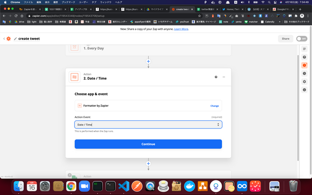The width and height of the screenshot is (312, 195).
Task: Open the ブックマーク menu in the menu bar
Action: (68, 2)
